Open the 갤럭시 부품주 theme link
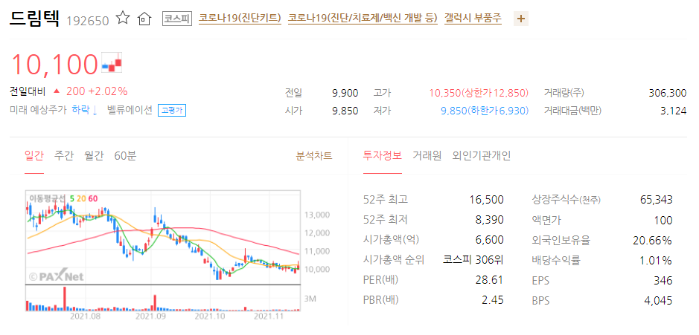Viewport: 699px width, 335px height. pyautogui.click(x=473, y=19)
